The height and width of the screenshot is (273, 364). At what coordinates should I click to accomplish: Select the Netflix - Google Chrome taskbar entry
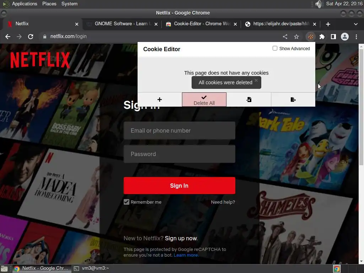pos(41,268)
